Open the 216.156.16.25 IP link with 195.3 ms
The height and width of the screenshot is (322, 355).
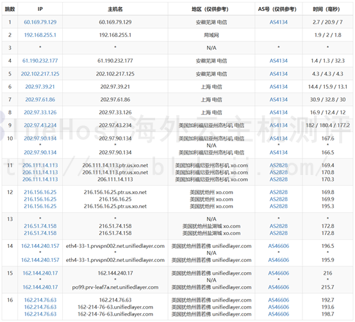(40, 206)
